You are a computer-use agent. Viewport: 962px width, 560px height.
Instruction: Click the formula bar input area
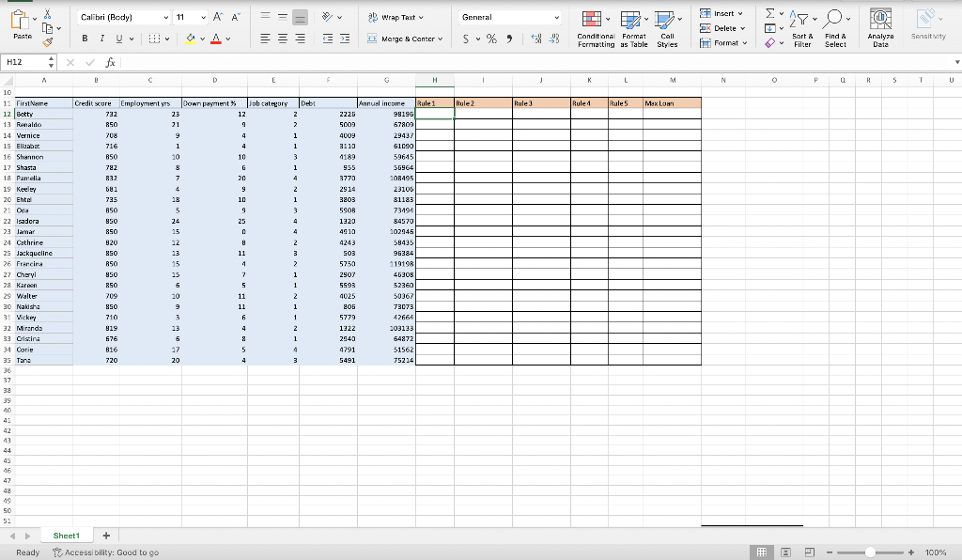(x=534, y=62)
